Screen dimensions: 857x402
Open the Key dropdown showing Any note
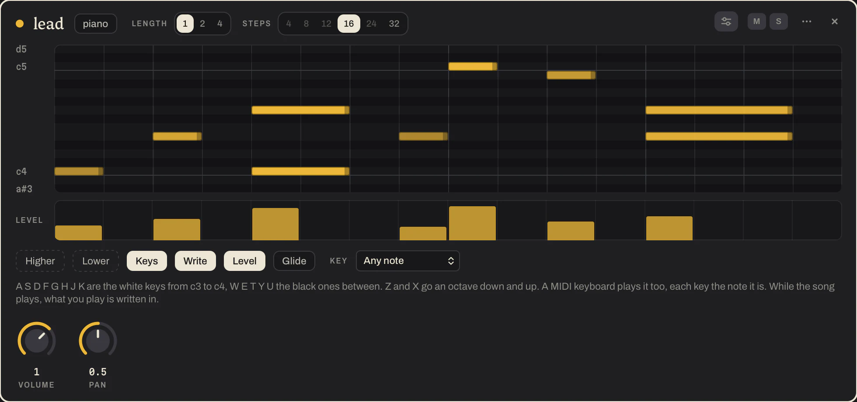click(x=408, y=261)
